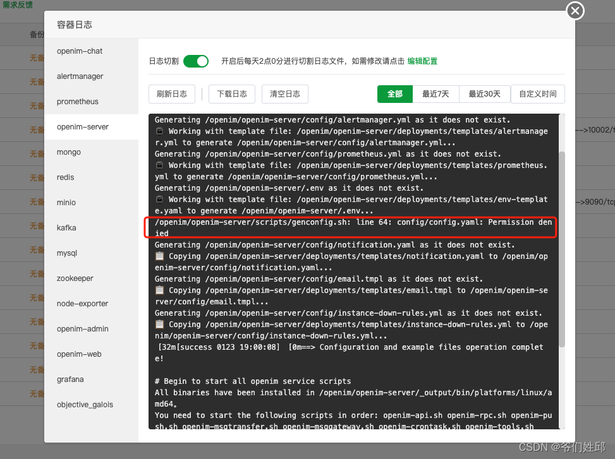Click the icon before alertmanager template working line
The width and height of the screenshot is (615, 459).
(160, 131)
